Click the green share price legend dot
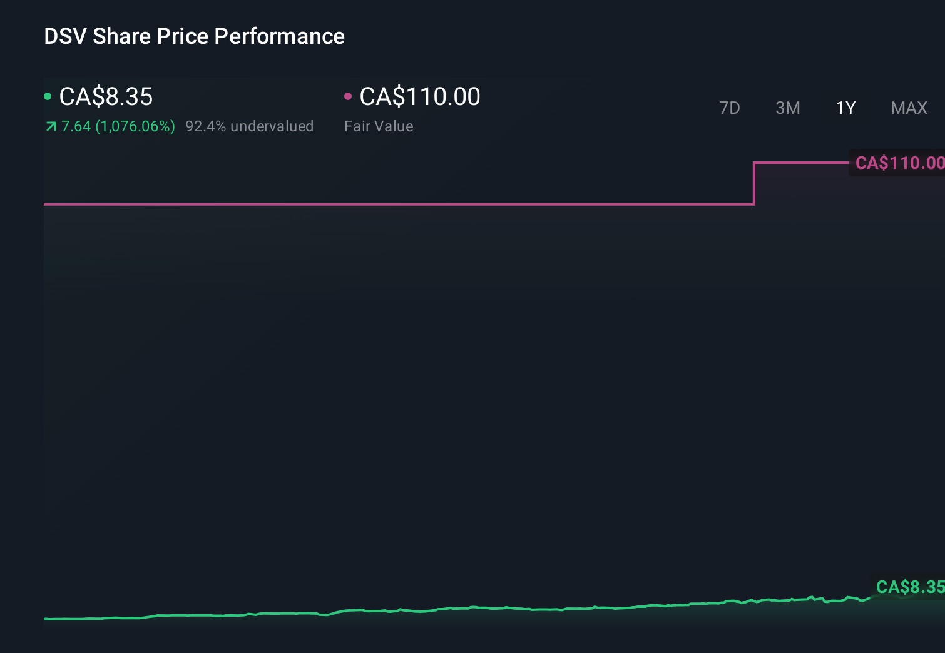Screen dimensions: 945x653 coord(47,96)
